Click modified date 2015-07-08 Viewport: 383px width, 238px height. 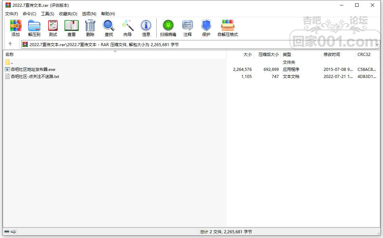338,69
